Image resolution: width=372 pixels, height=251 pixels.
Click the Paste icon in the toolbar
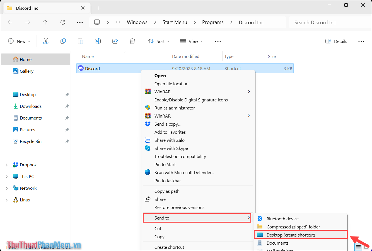[80, 41]
